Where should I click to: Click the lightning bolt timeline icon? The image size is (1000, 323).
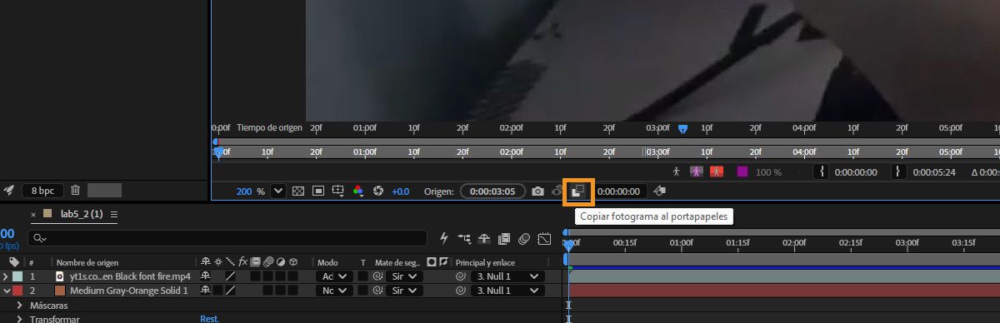(444, 239)
